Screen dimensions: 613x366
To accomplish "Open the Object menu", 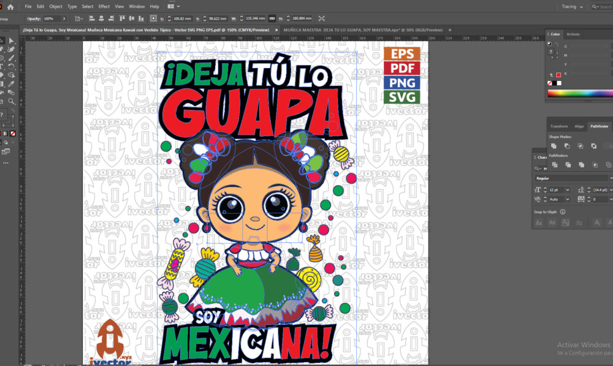I will click(x=56, y=7).
